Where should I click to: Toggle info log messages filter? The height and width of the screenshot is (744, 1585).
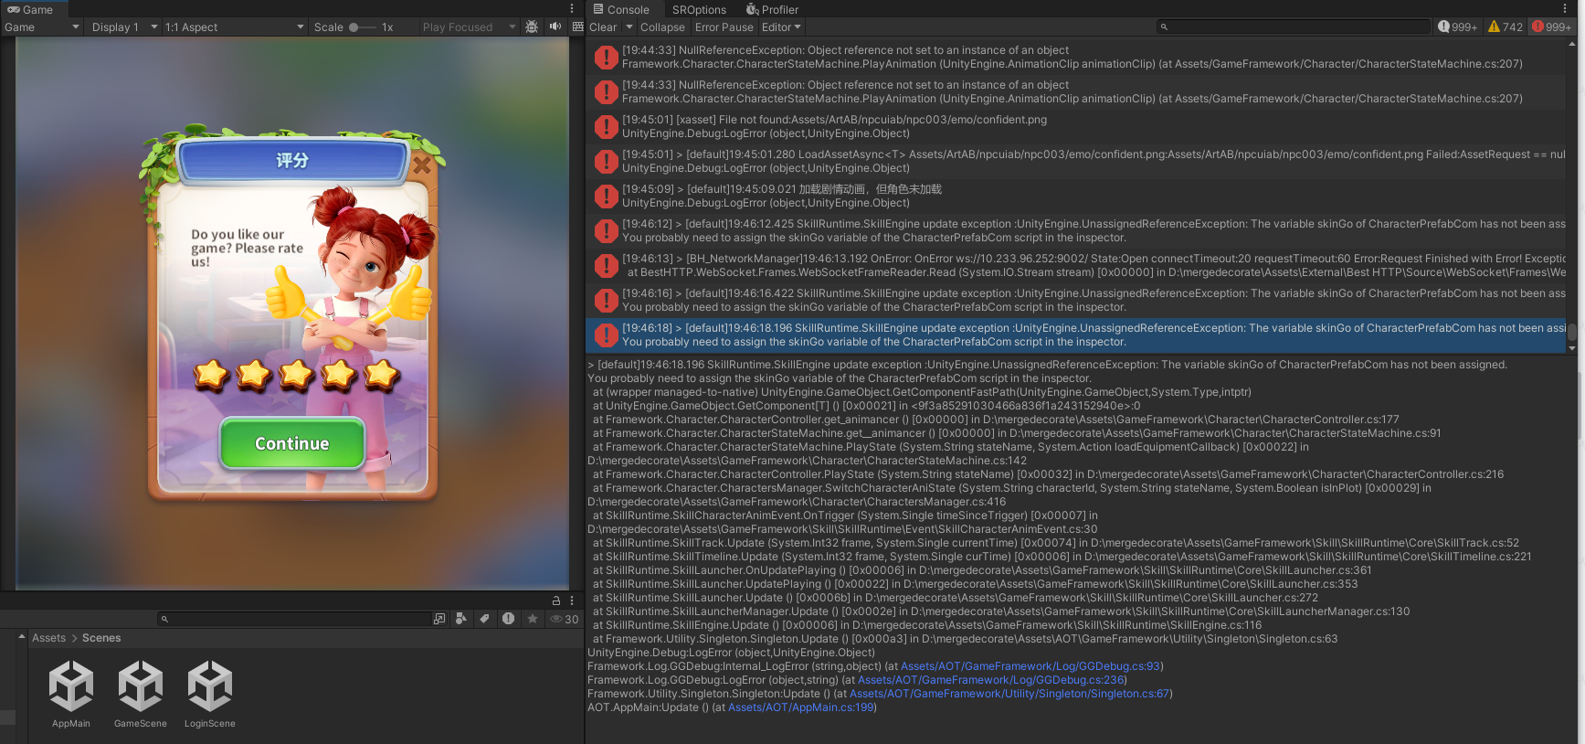point(1457,27)
